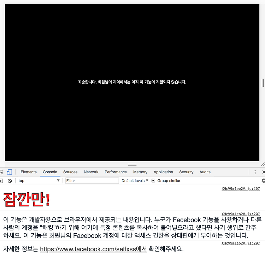
Task: Uncheck the Group similar checkbox
Action: click(153, 181)
